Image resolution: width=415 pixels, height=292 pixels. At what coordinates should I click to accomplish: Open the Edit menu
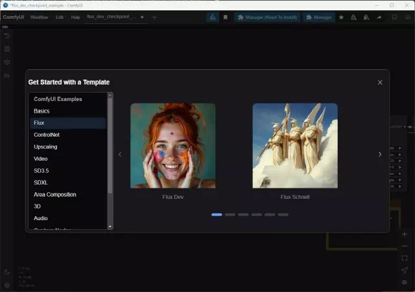pos(60,17)
